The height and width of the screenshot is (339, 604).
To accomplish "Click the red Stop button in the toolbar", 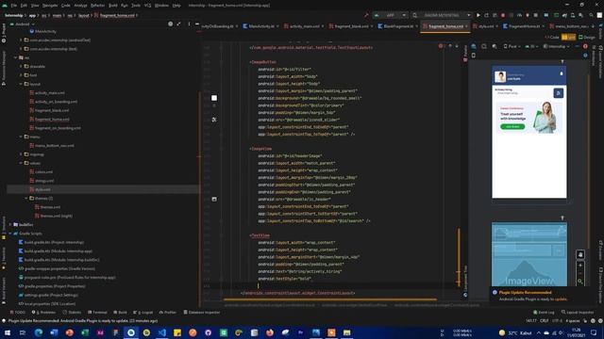I will coord(503,15).
